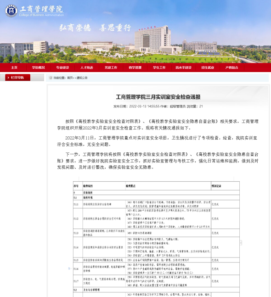
Task: Click the arrow icon in 栏目导航
Action: click(x=8, y=78)
